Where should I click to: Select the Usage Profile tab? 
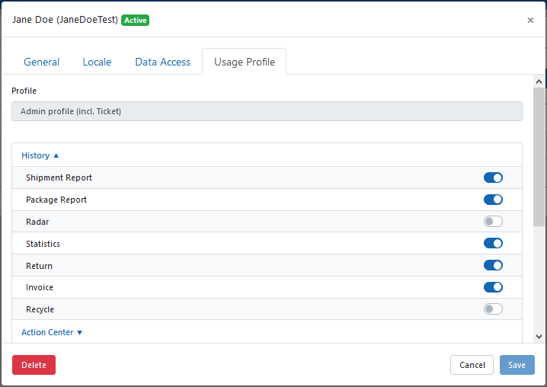[x=245, y=62]
